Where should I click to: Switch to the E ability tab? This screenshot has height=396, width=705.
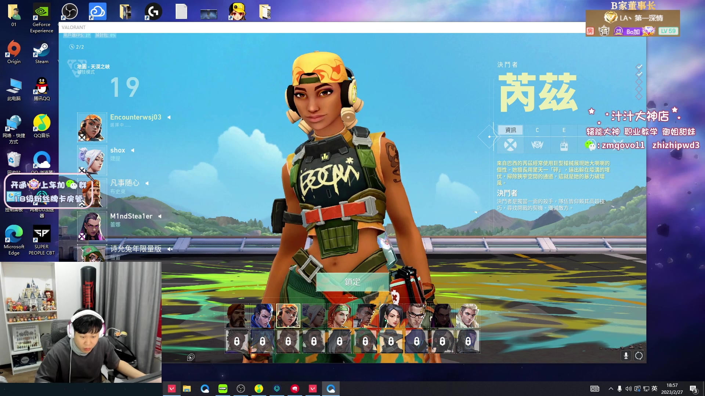pos(564,130)
